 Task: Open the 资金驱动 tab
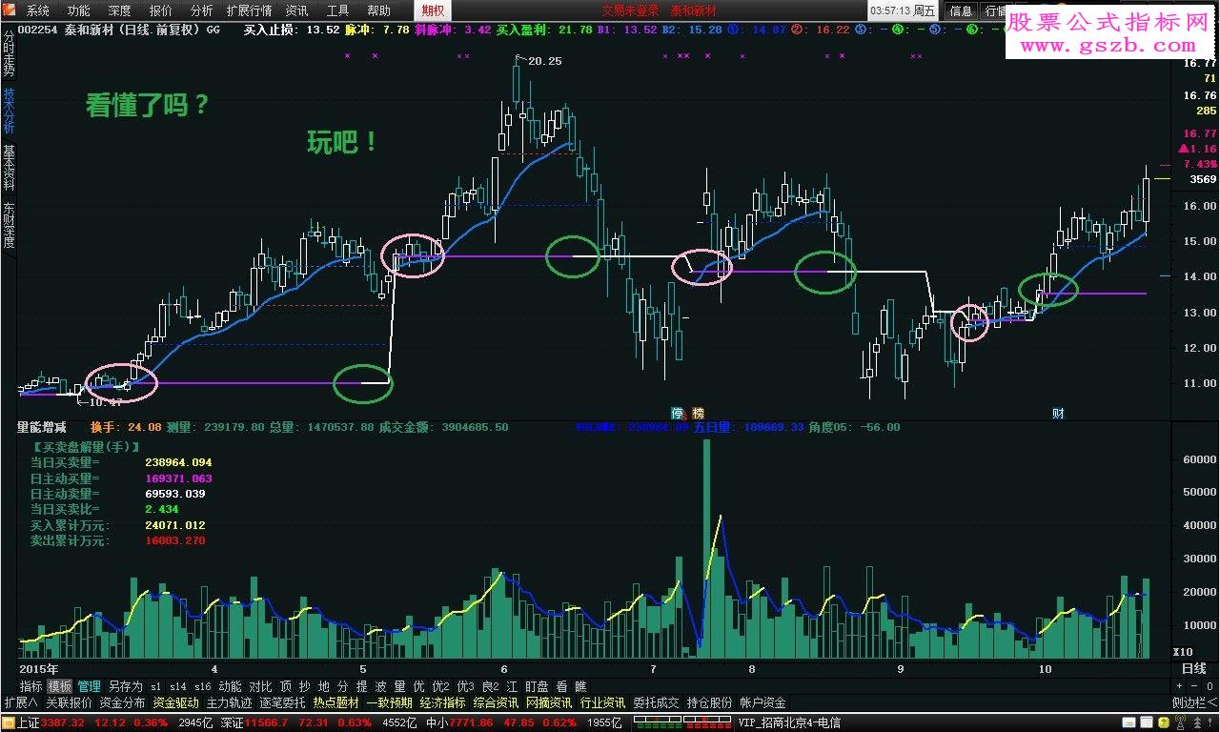pyautogui.click(x=176, y=702)
